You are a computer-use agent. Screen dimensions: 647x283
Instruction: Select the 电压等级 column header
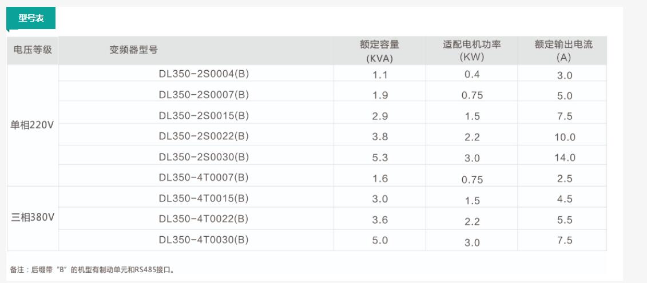point(33,50)
